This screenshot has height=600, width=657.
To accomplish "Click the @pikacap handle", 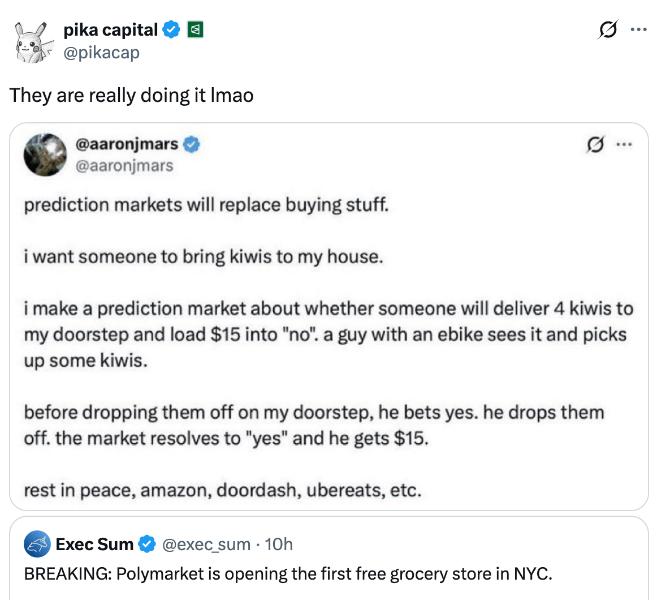I will (x=101, y=53).
